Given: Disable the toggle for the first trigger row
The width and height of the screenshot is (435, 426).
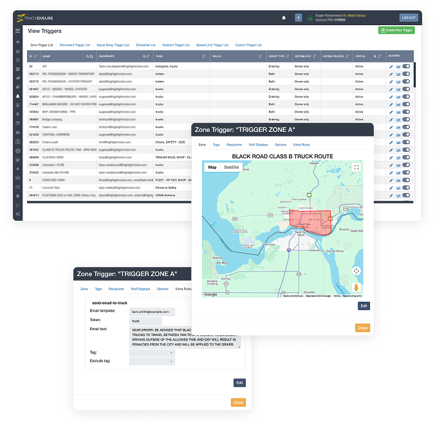Looking at the screenshot, I should [406, 66].
